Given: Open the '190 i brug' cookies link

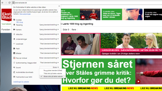Looking at the screenshot, I should 19,22.
